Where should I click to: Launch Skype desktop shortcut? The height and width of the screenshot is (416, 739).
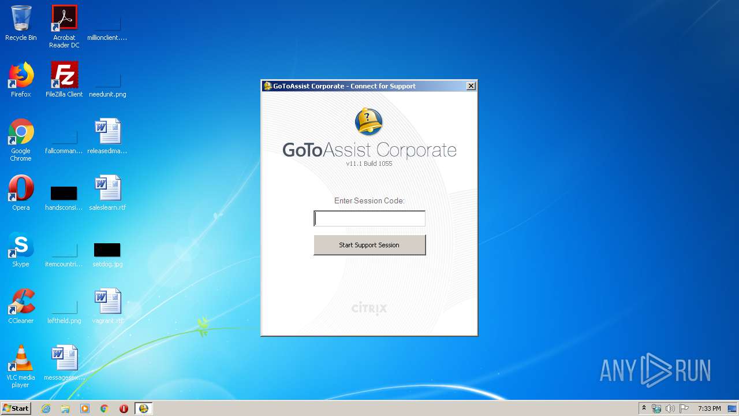coord(21,250)
